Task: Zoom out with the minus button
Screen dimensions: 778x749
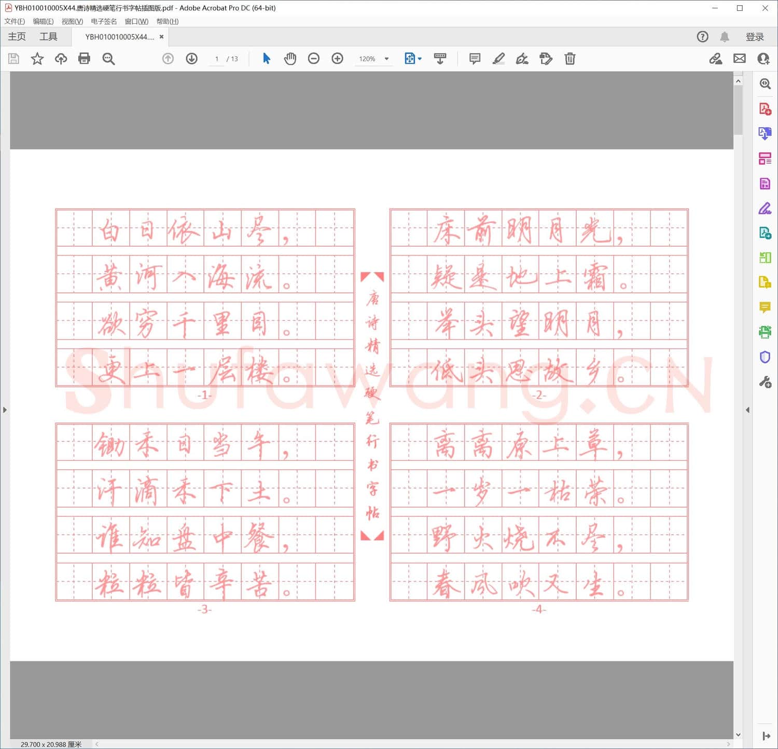Action: [314, 59]
